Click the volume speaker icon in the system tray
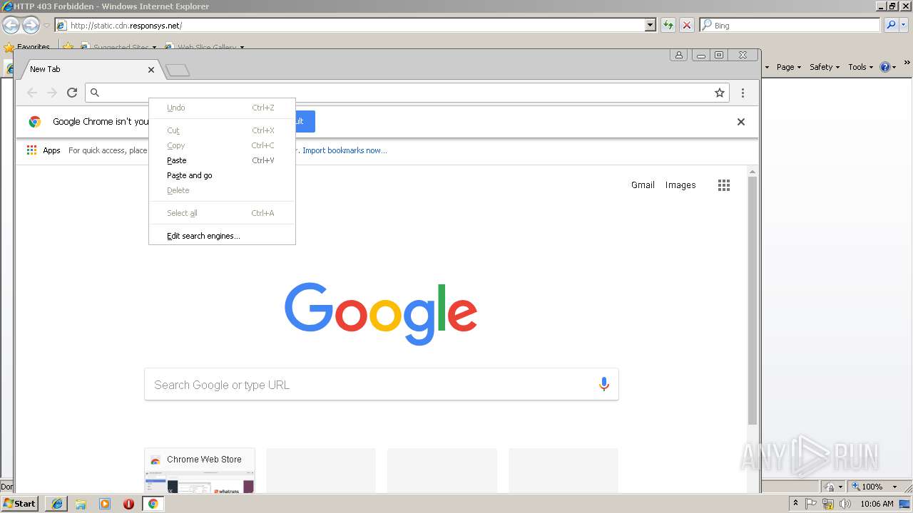 (x=845, y=504)
